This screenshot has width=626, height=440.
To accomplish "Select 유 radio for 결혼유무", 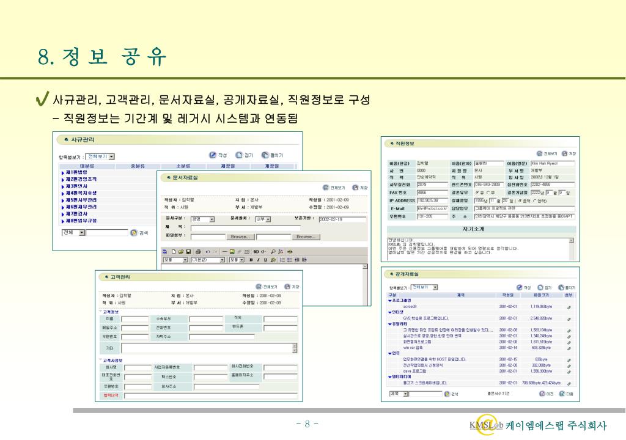I will pyautogui.click(x=477, y=193).
